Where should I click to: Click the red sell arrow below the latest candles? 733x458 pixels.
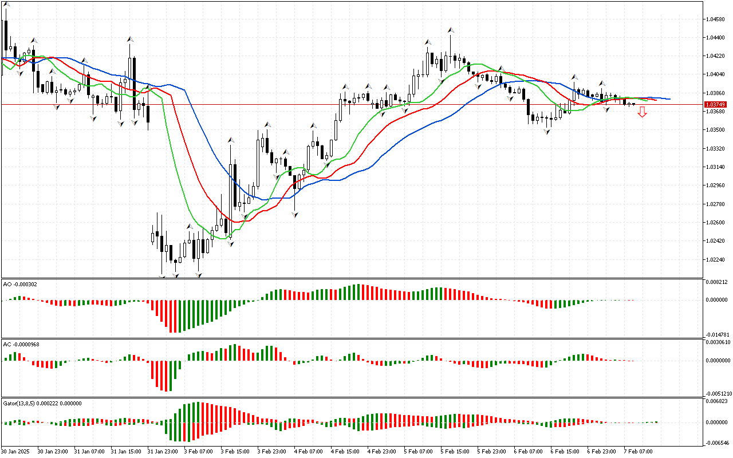click(x=643, y=112)
